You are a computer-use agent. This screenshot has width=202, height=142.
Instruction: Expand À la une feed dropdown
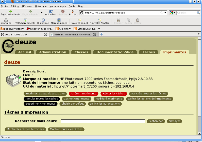[63, 29]
